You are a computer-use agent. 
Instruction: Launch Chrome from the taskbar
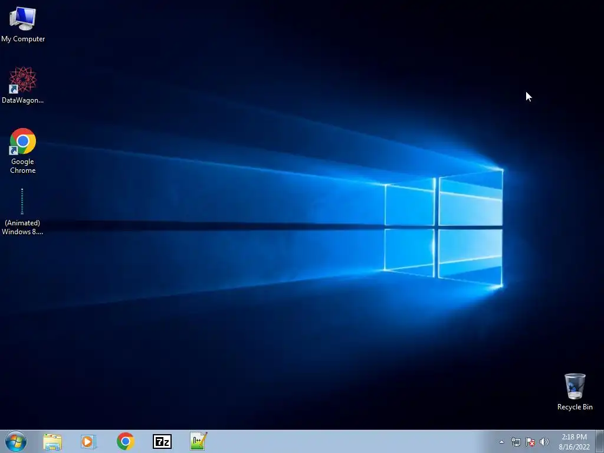tap(126, 441)
